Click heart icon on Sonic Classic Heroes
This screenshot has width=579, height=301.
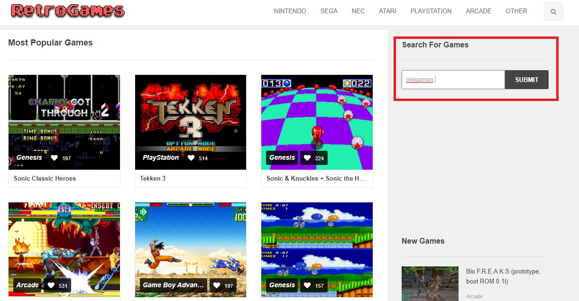[x=55, y=158]
